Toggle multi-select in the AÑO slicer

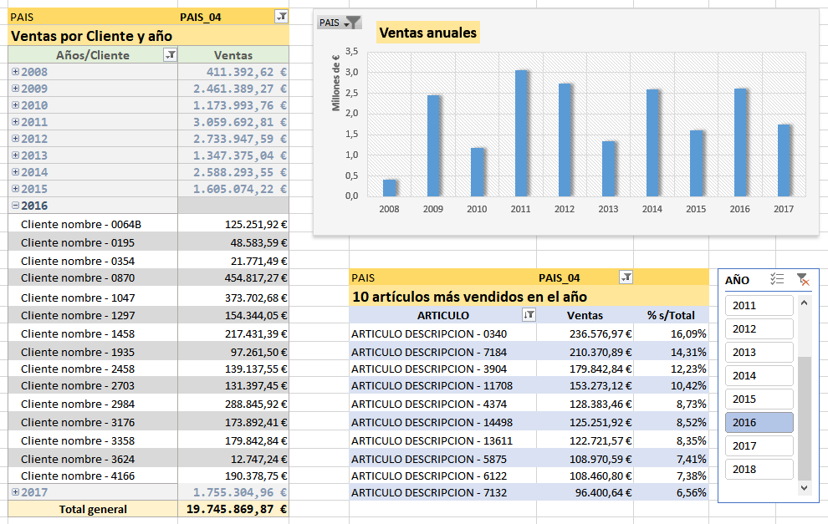click(x=776, y=280)
